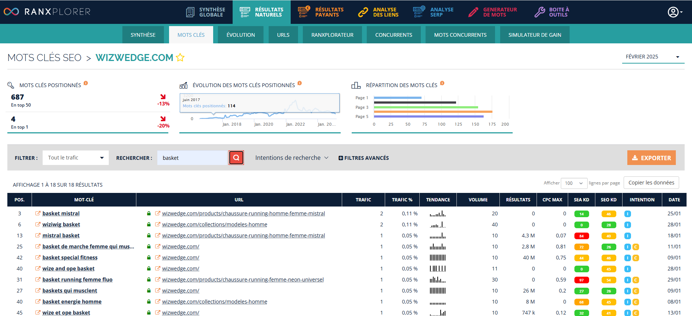Open the Synthèse globale menu
Image resolution: width=692 pixels, height=316 pixels.
point(205,12)
